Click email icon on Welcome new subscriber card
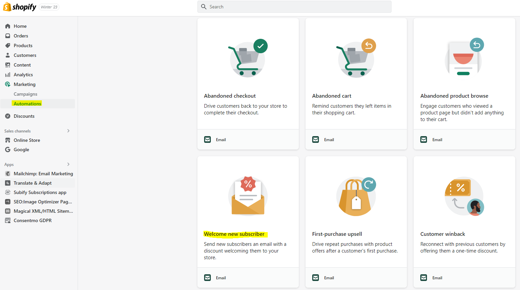This screenshot has height=290, width=520. pos(207,278)
